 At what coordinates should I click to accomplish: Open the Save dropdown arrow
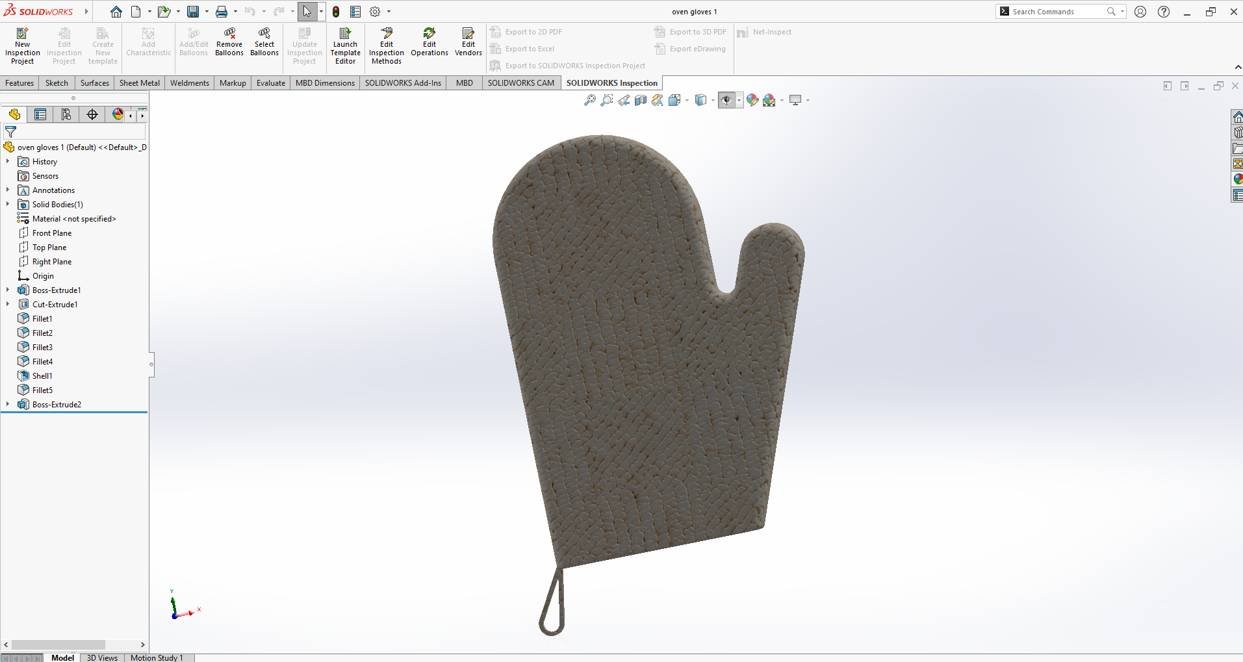207,12
